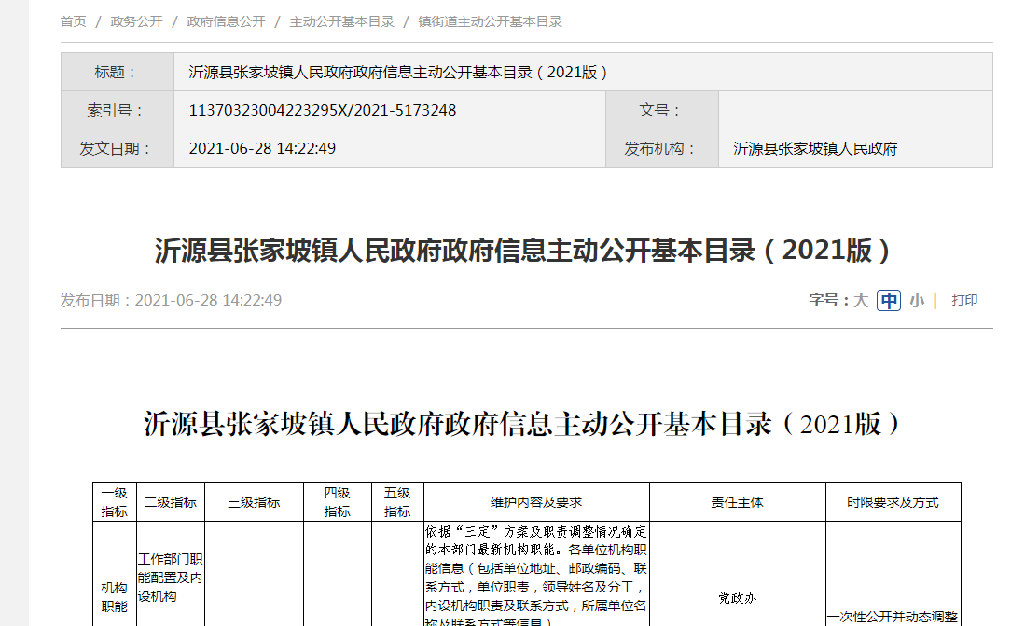Open the 政务公开 breadcrumb link
Viewport: 1011px width, 626px height.
(x=136, y=21)
